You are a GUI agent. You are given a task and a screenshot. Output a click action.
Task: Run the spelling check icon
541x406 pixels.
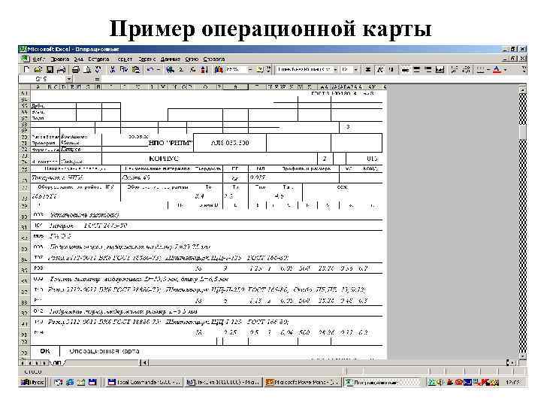coord(98,70)
